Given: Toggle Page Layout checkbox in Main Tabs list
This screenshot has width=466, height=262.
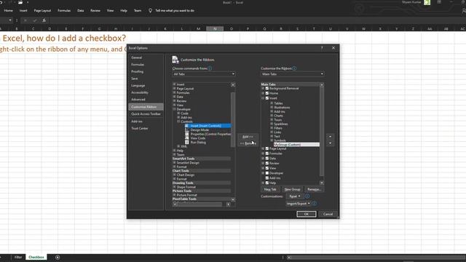Looking at the screenshot, I should click(x=267, y=148).
